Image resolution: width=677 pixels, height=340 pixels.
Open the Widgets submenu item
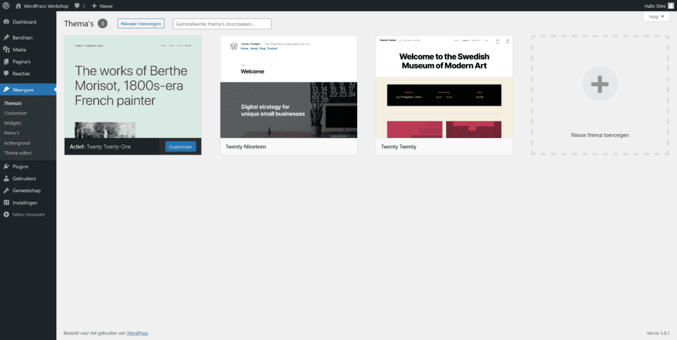pyautogui.click(x=13, y=123)
